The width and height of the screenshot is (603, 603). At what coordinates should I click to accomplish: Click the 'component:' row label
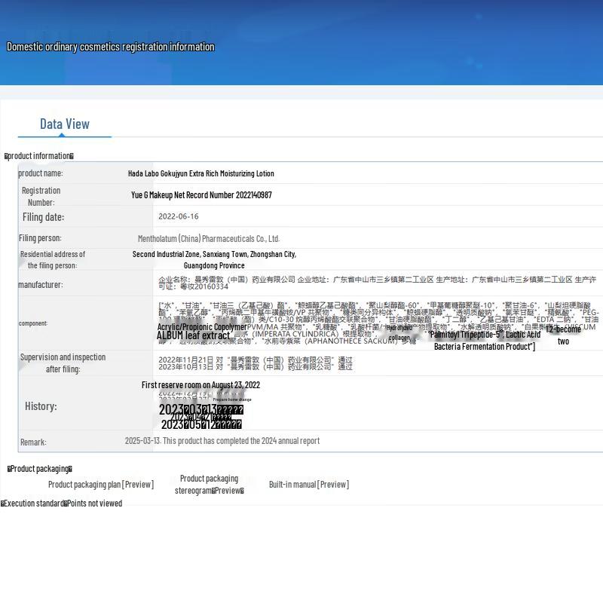pyautogui.click(x=33, y=323)
